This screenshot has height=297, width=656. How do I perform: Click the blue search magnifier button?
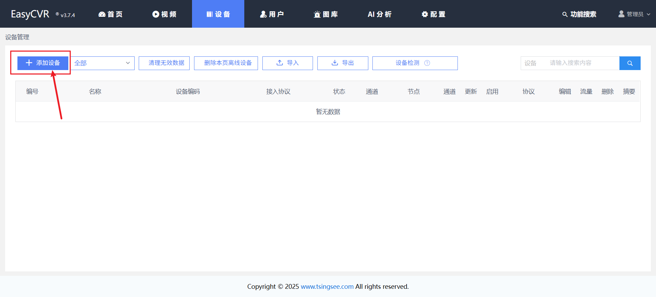(x=630, y=63)
